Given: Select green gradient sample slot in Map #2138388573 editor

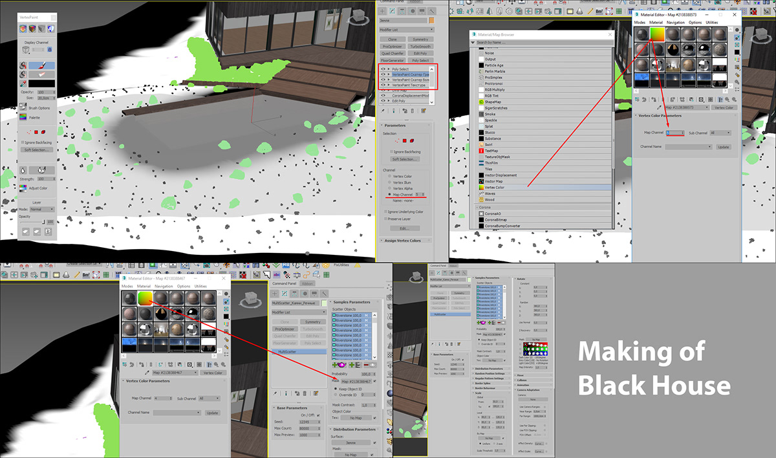Looking at the screenshot, I should click(x=658, y=35).
